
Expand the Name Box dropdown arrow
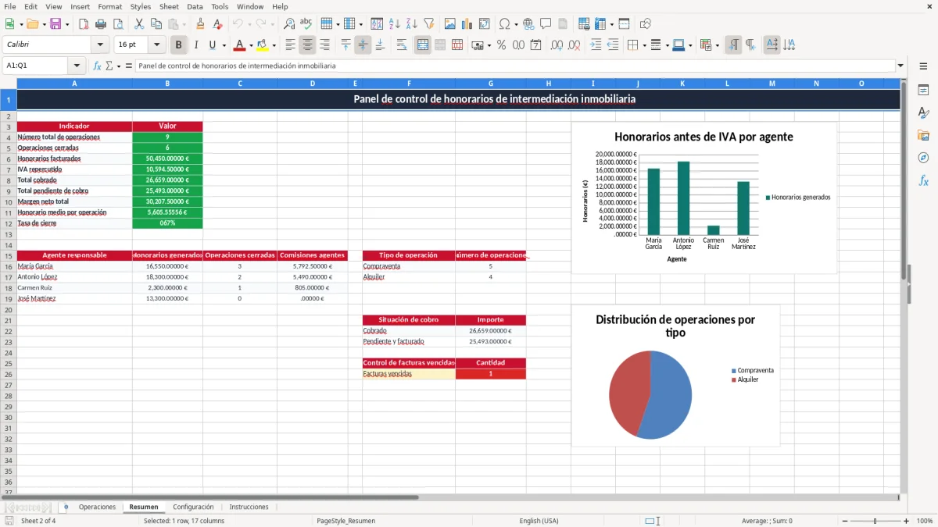tap(77, 66)
